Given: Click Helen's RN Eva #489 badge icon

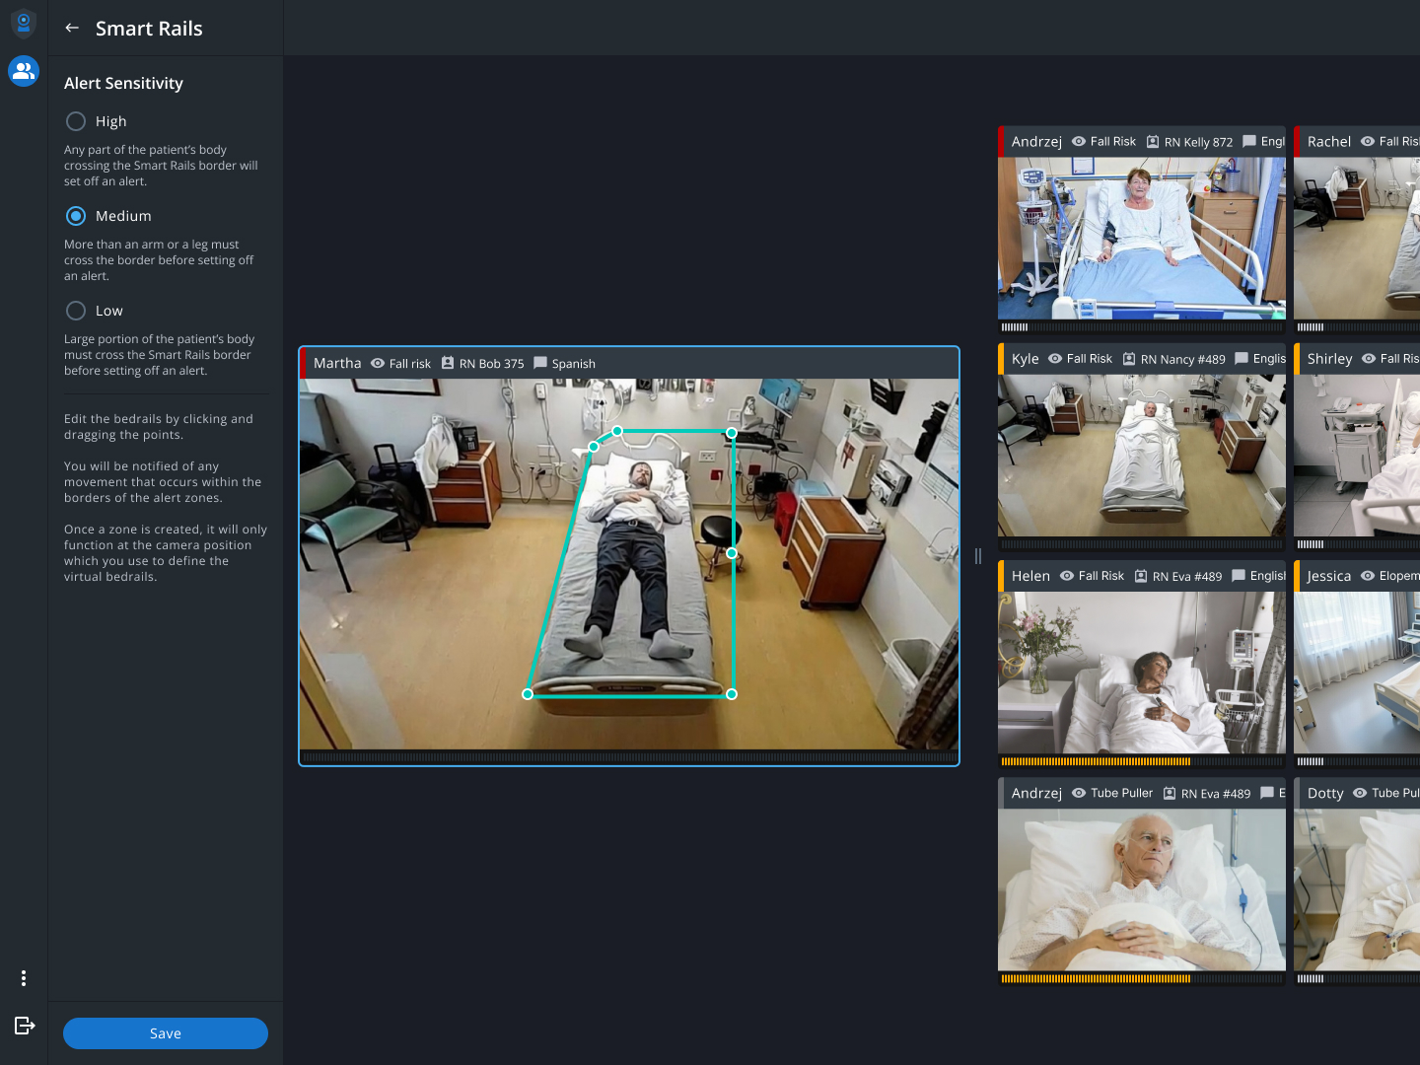Looking at the screenshot, I should 1141,576.
